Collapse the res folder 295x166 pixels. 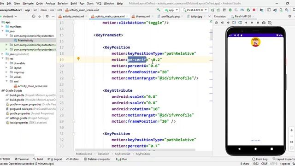coord(2,59)
